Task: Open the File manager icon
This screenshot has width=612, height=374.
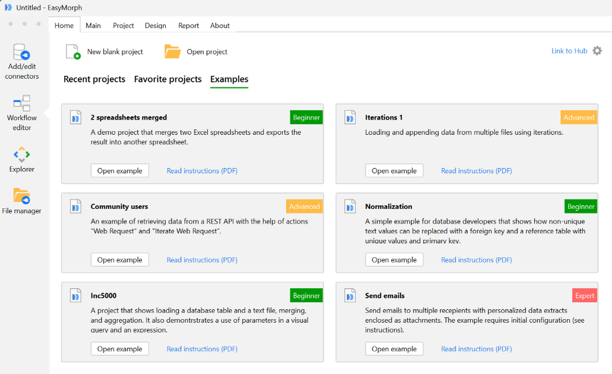Action: point(22,196)
